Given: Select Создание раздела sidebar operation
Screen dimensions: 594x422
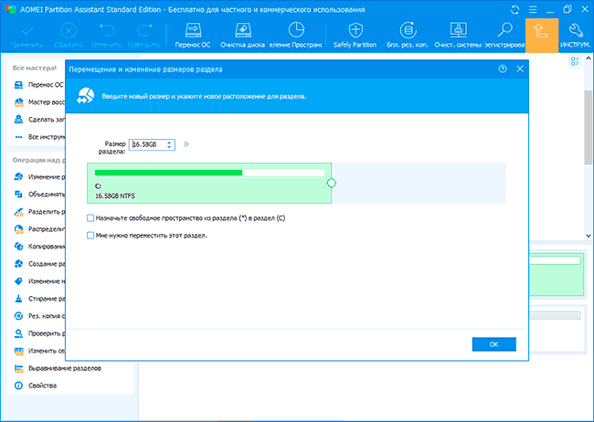Looking at the screenshot, I should click(39, 264).
